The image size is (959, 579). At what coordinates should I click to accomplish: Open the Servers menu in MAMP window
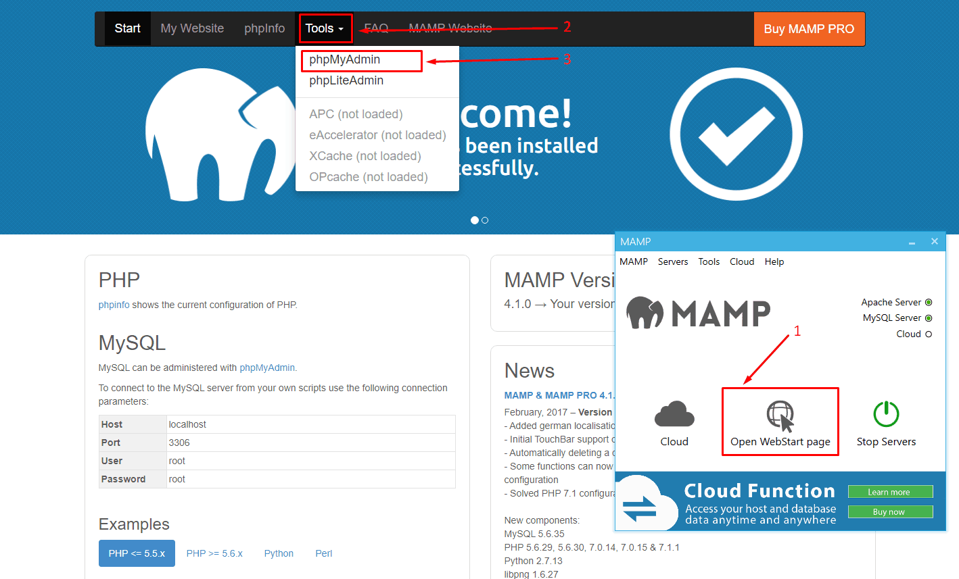tap(672, 261)
